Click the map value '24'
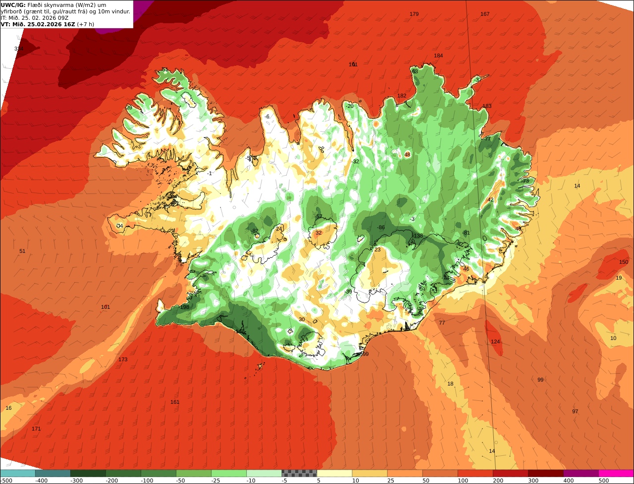634x484 pixels. pos(279,229)
